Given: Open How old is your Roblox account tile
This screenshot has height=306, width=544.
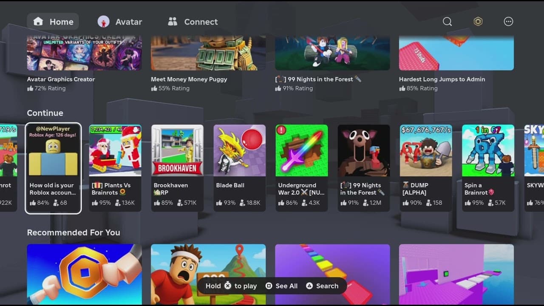Looking at the screenshot, I should (x=53, y=168).
